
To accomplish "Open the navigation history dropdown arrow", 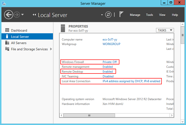I will (23, 15).
